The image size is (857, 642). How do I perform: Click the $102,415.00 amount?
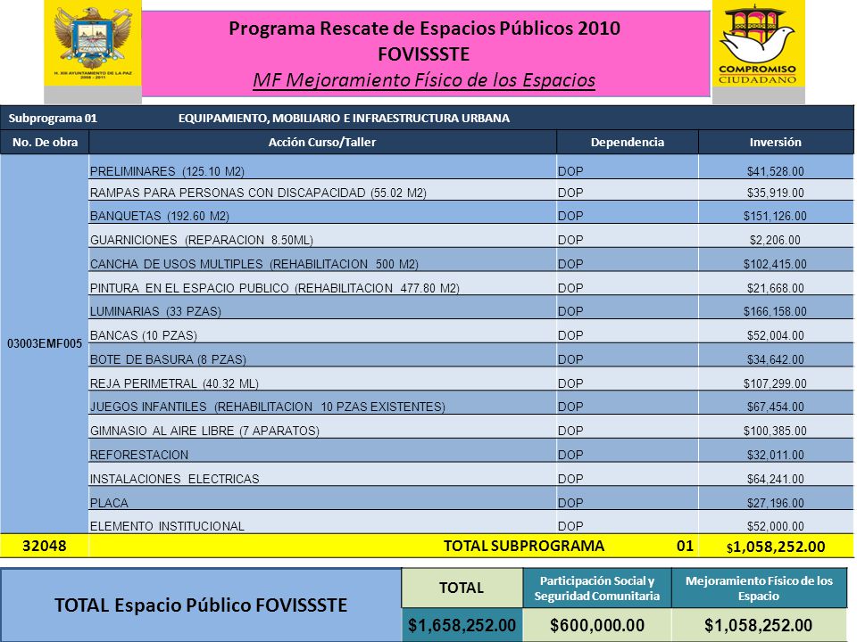[x=775, y=264]
